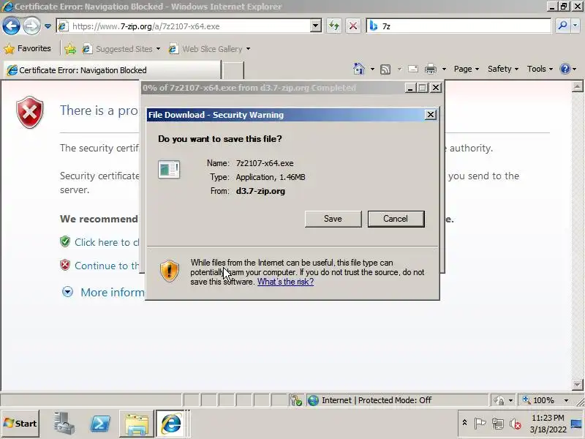585x439 pixels.
Task: Click the vertical scrollbar up arrow
Action: pyautogui.click(x=577, y=86)
